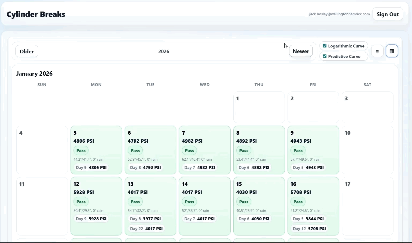412x243 pixels.
Task: Select the Day 9 5928 PSI chip
Action: pyautogui.click(x=91, y=219)
